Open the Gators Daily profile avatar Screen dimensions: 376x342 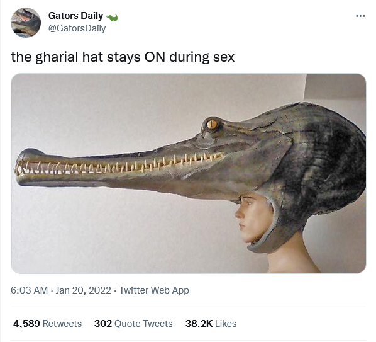click(26, 22)
